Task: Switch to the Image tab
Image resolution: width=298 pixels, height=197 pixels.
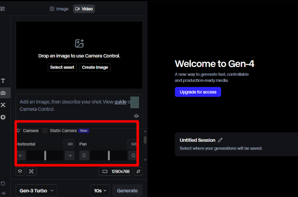Action: tap(59, 9)
